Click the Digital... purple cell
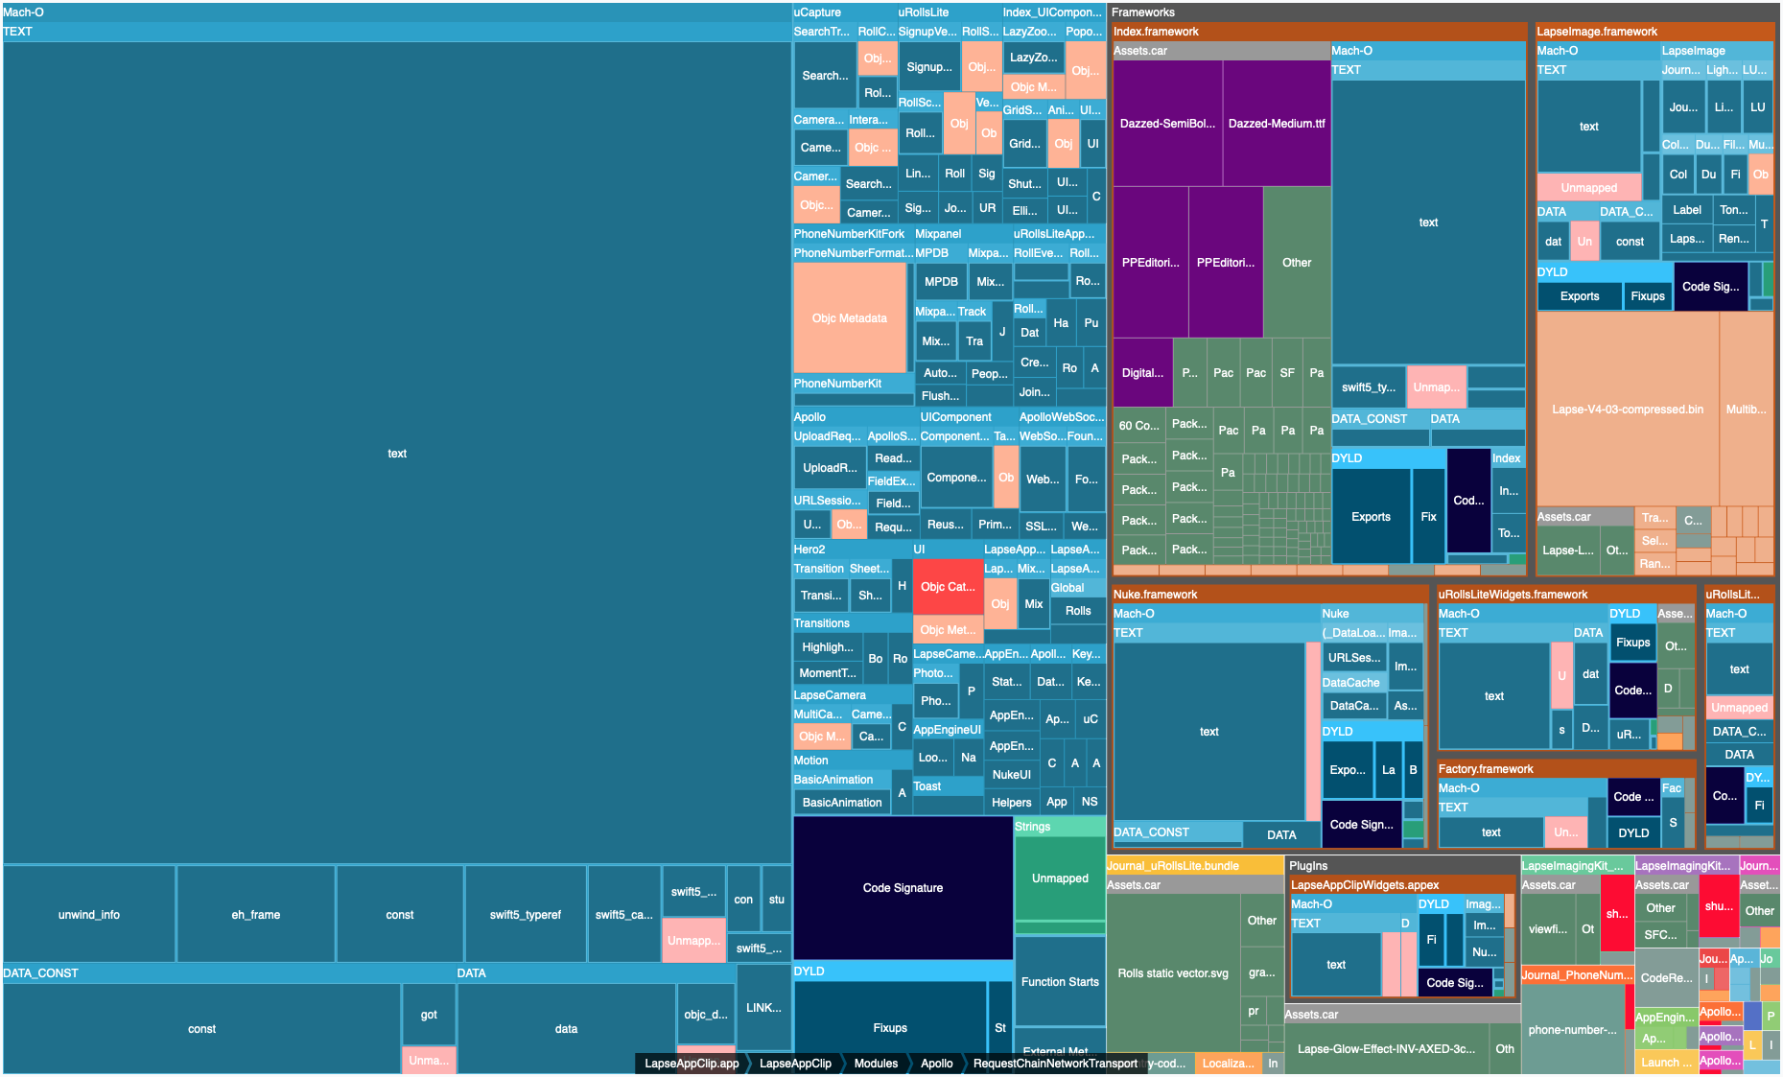This screenshot has height=1077, width=1783. point(1142,372)
